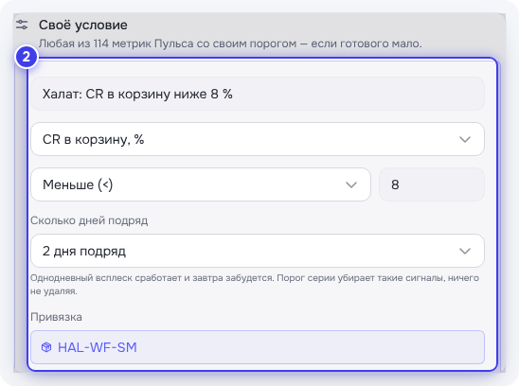Edit the rule name Халат: CR в корзину
The height and width of the screenshot is (386, 519).
tap(258, 94)
